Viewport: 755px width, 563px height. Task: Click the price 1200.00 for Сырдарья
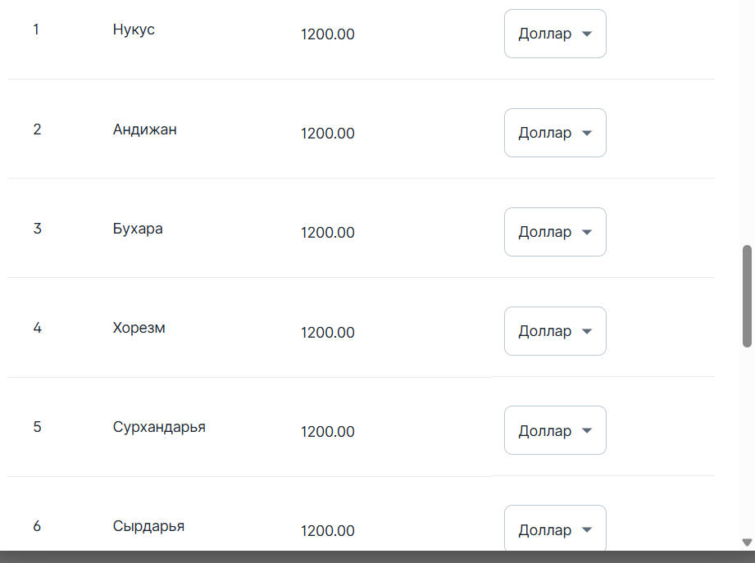(327, 531)
